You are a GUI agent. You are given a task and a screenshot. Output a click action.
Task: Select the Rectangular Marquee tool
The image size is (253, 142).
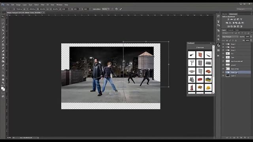coord(3,20)
